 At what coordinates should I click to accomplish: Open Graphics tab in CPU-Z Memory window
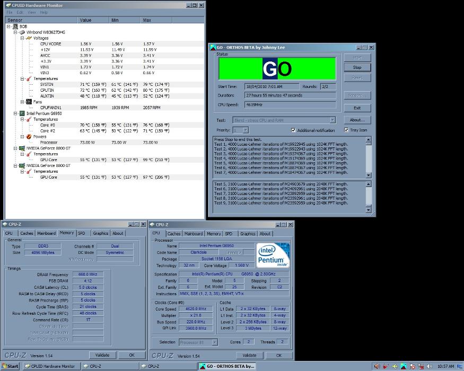click(x=101, y=233)
